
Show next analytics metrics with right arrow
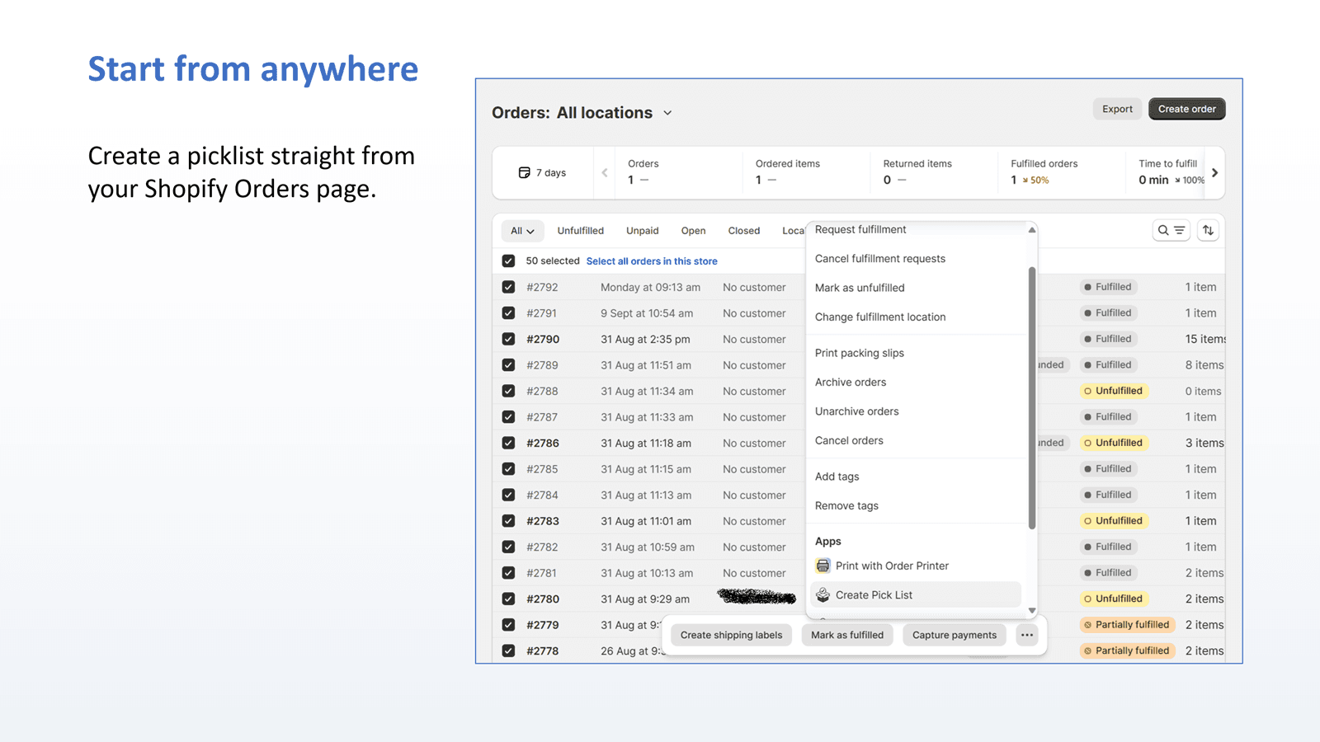point(1214,173)
